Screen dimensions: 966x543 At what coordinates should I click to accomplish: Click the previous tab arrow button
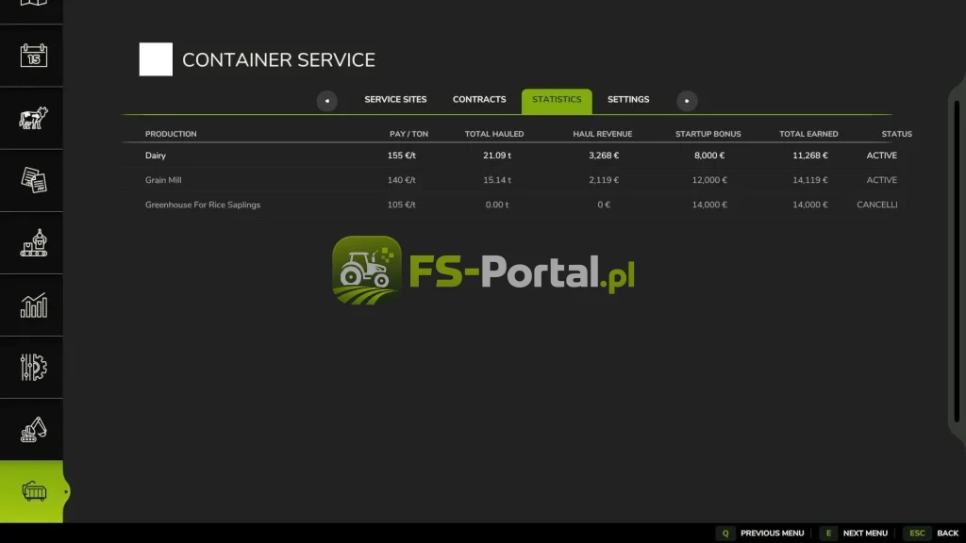[327, 101]
